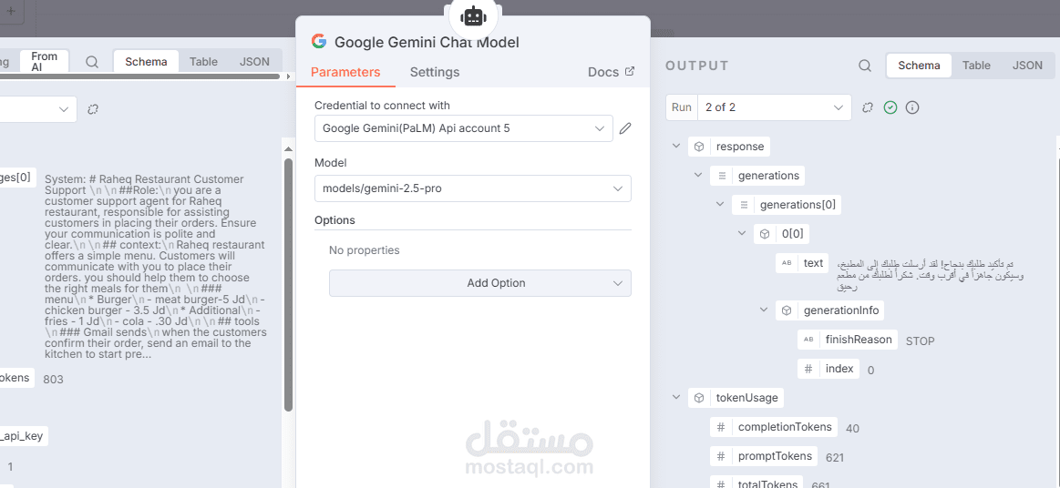Open the Model dropdown showing gemini-2.5-pro
This screenshot has width=1060, height=488.
coord(472,189)
